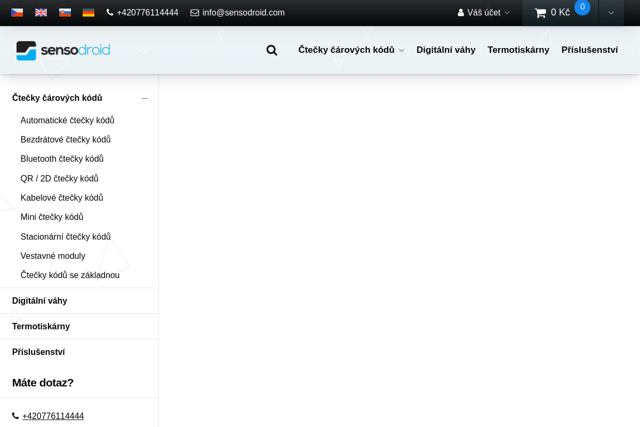Collapse the Čtečky čárových kódů sidebar section
The width and height of the screenshot is (640, 427).
coord(145,98)
